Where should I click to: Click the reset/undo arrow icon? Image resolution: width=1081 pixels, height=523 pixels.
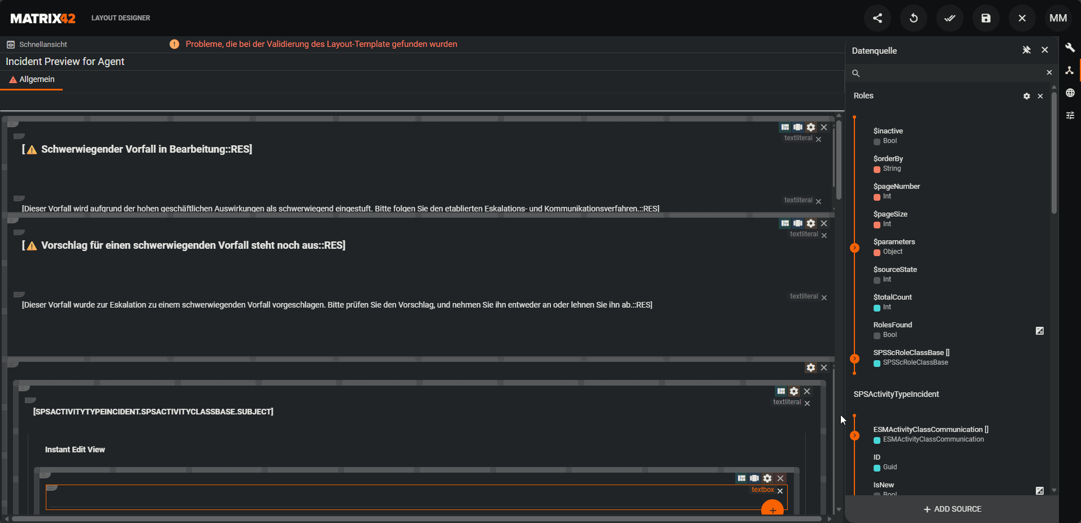913,18
